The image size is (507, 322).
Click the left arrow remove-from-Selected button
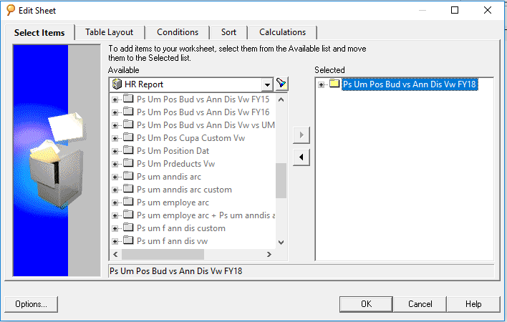301,157
